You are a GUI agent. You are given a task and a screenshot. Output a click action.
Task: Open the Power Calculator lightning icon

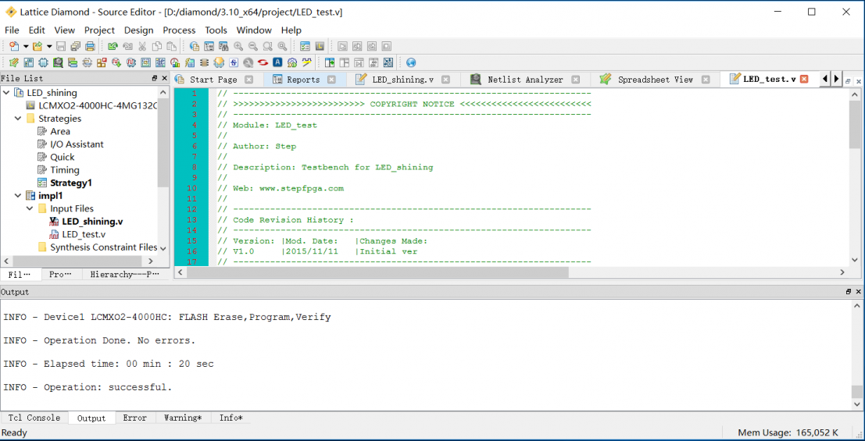coord(189,62)
